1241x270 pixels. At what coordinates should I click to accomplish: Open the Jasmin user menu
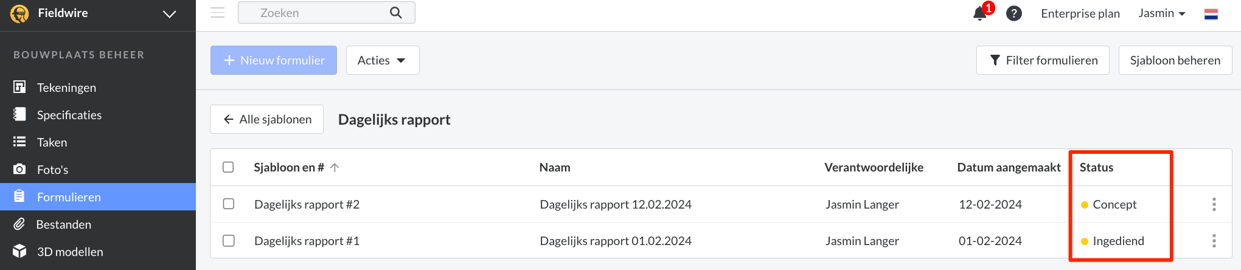(x=1162, y=13)
